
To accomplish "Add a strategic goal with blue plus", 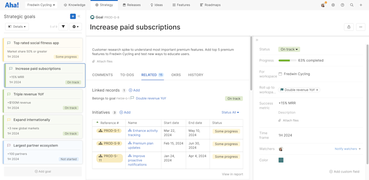I will (73, 16).
